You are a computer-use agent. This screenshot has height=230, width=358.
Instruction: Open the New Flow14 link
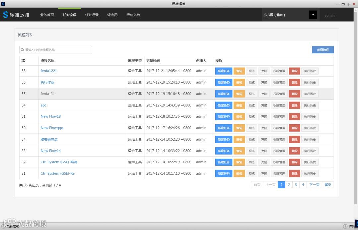(51, 151)
